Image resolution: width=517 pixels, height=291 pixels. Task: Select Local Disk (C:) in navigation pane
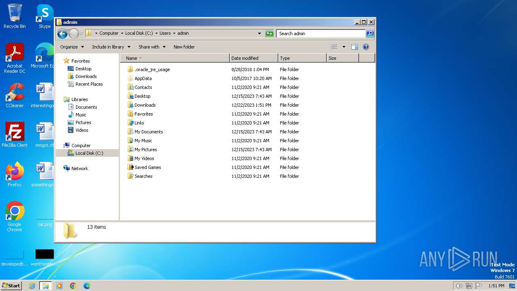[89, 153]
